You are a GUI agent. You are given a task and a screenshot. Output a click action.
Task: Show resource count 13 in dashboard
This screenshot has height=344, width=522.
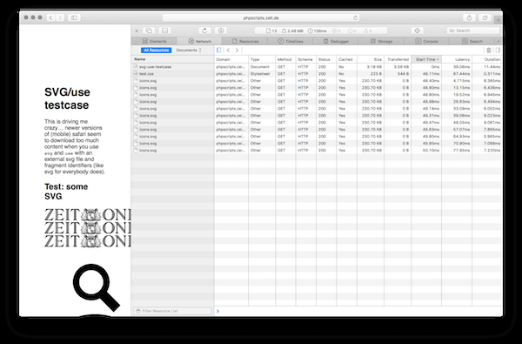coord(271,30)
